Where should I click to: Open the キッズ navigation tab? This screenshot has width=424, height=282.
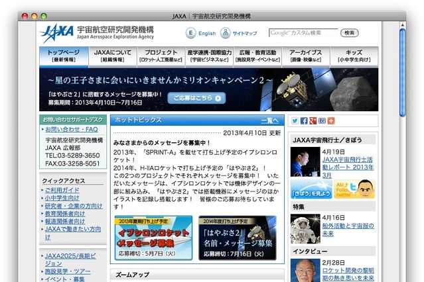click(x=354, y=56)
